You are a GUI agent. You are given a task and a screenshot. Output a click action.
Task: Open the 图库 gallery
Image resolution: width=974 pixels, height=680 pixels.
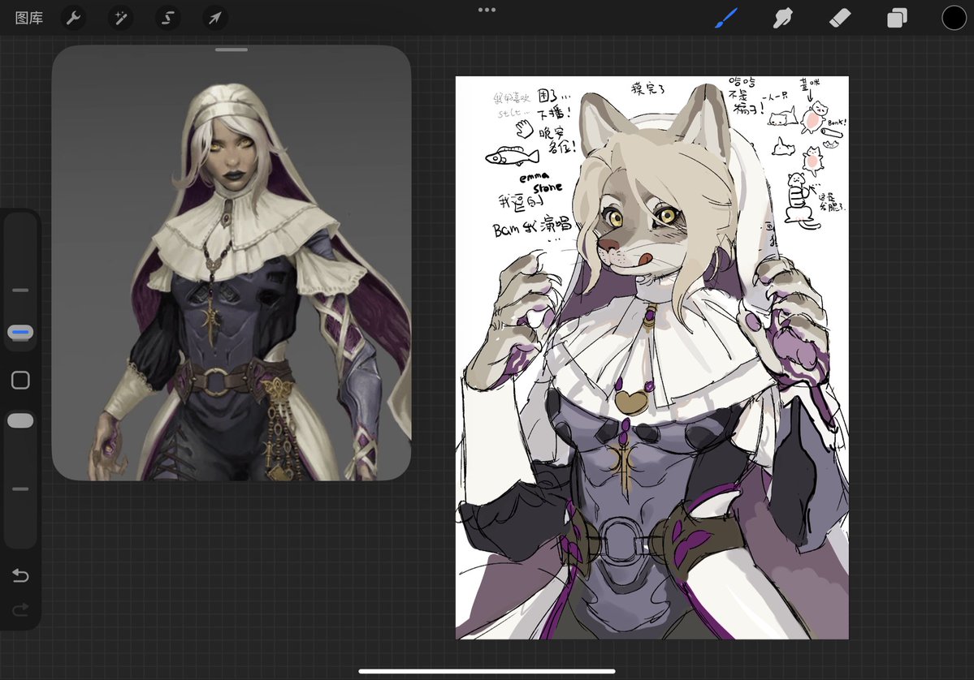click(28, 18)
